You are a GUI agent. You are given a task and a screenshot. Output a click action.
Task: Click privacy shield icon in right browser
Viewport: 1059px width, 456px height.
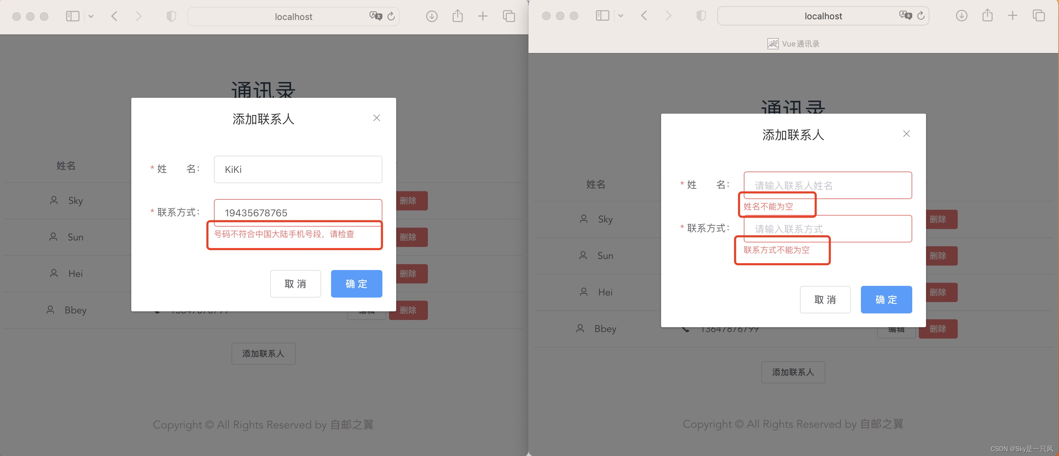701,16
